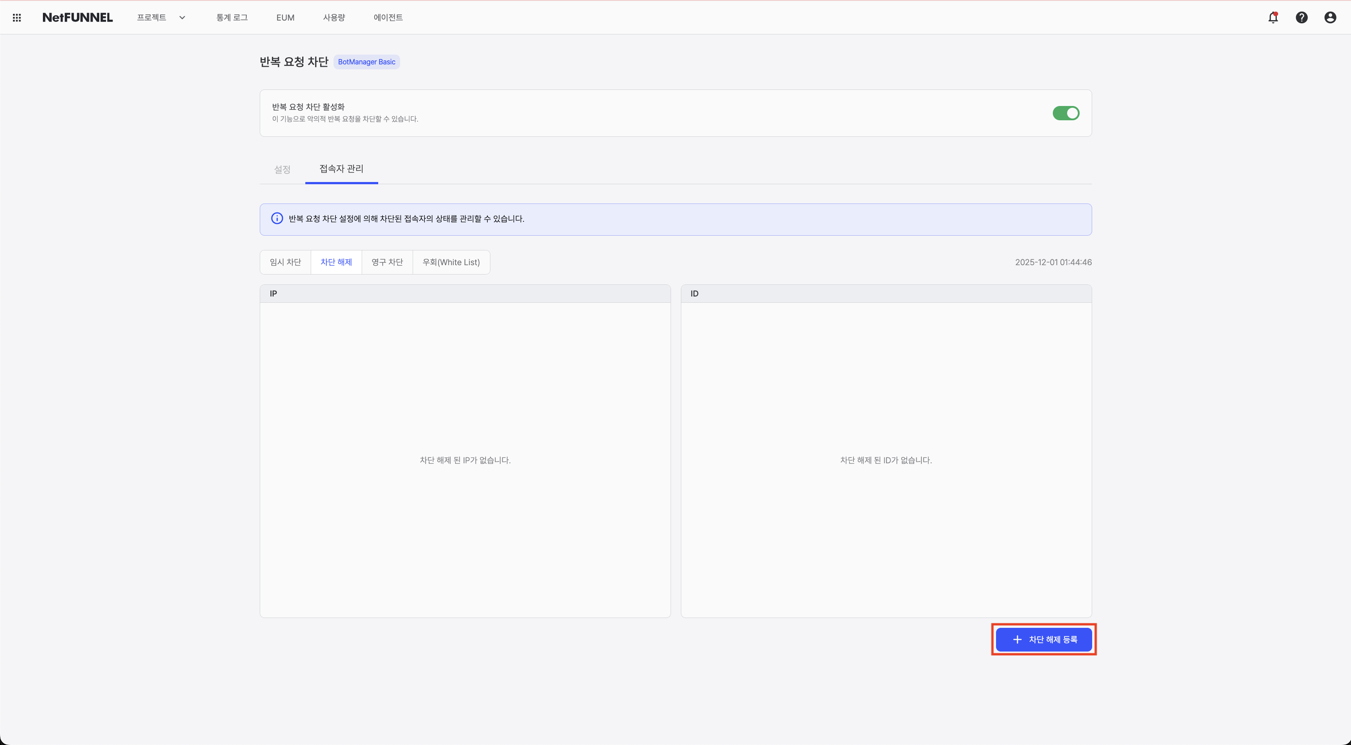This screenshot has width=1351, height=745.
Task: Expand the 프로젝트 dropdown
Action: click(161, 17)
